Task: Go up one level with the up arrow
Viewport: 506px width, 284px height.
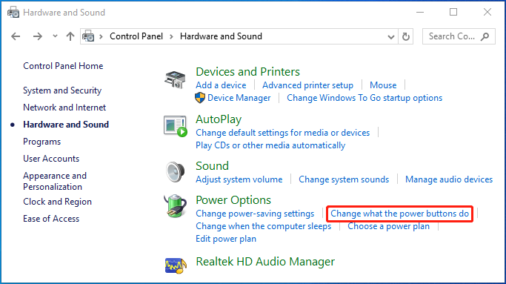Action: 70,36
